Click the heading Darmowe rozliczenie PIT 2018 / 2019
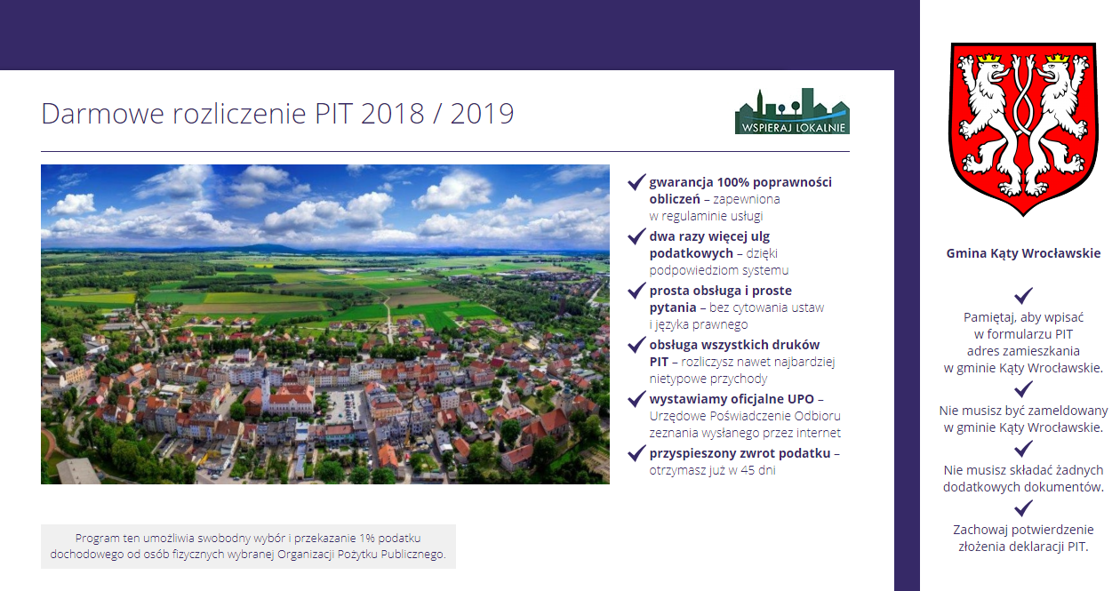This screenshot has width=1120, height=591. point(277,114)
